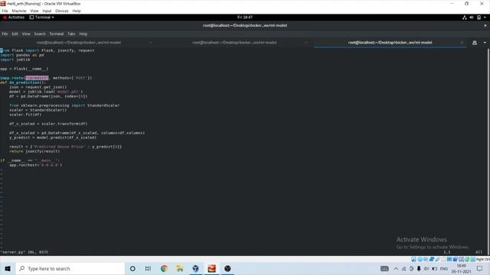490x275 pixels.
Task: Click the 'return jsonify(result)' line
Action: click(x=34, y=151)
